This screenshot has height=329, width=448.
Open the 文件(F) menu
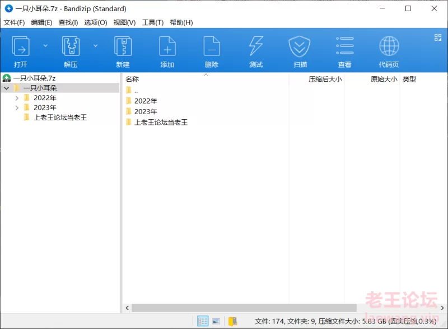pyautogui.click(x=14, y=22)
